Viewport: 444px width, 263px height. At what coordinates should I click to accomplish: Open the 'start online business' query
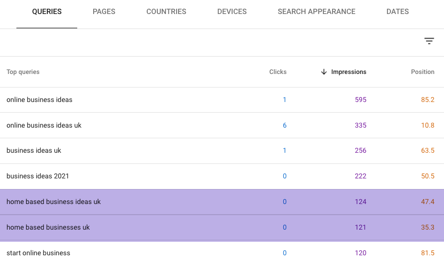coord(38,253)
